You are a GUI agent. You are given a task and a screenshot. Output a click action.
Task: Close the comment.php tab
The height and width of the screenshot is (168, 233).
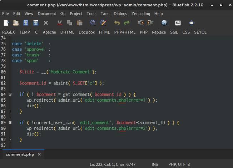[x=39, y=154]
